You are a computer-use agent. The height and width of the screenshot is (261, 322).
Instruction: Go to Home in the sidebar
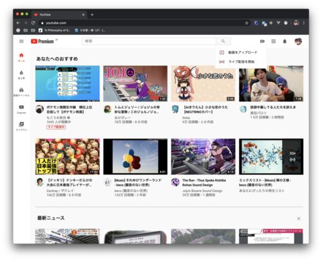pos(21,57)
